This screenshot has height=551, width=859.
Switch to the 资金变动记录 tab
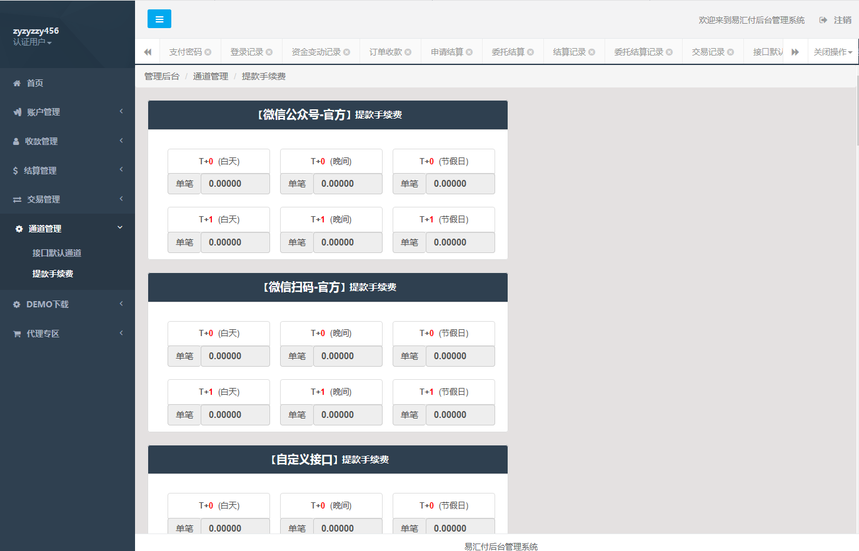click(316, 52)
